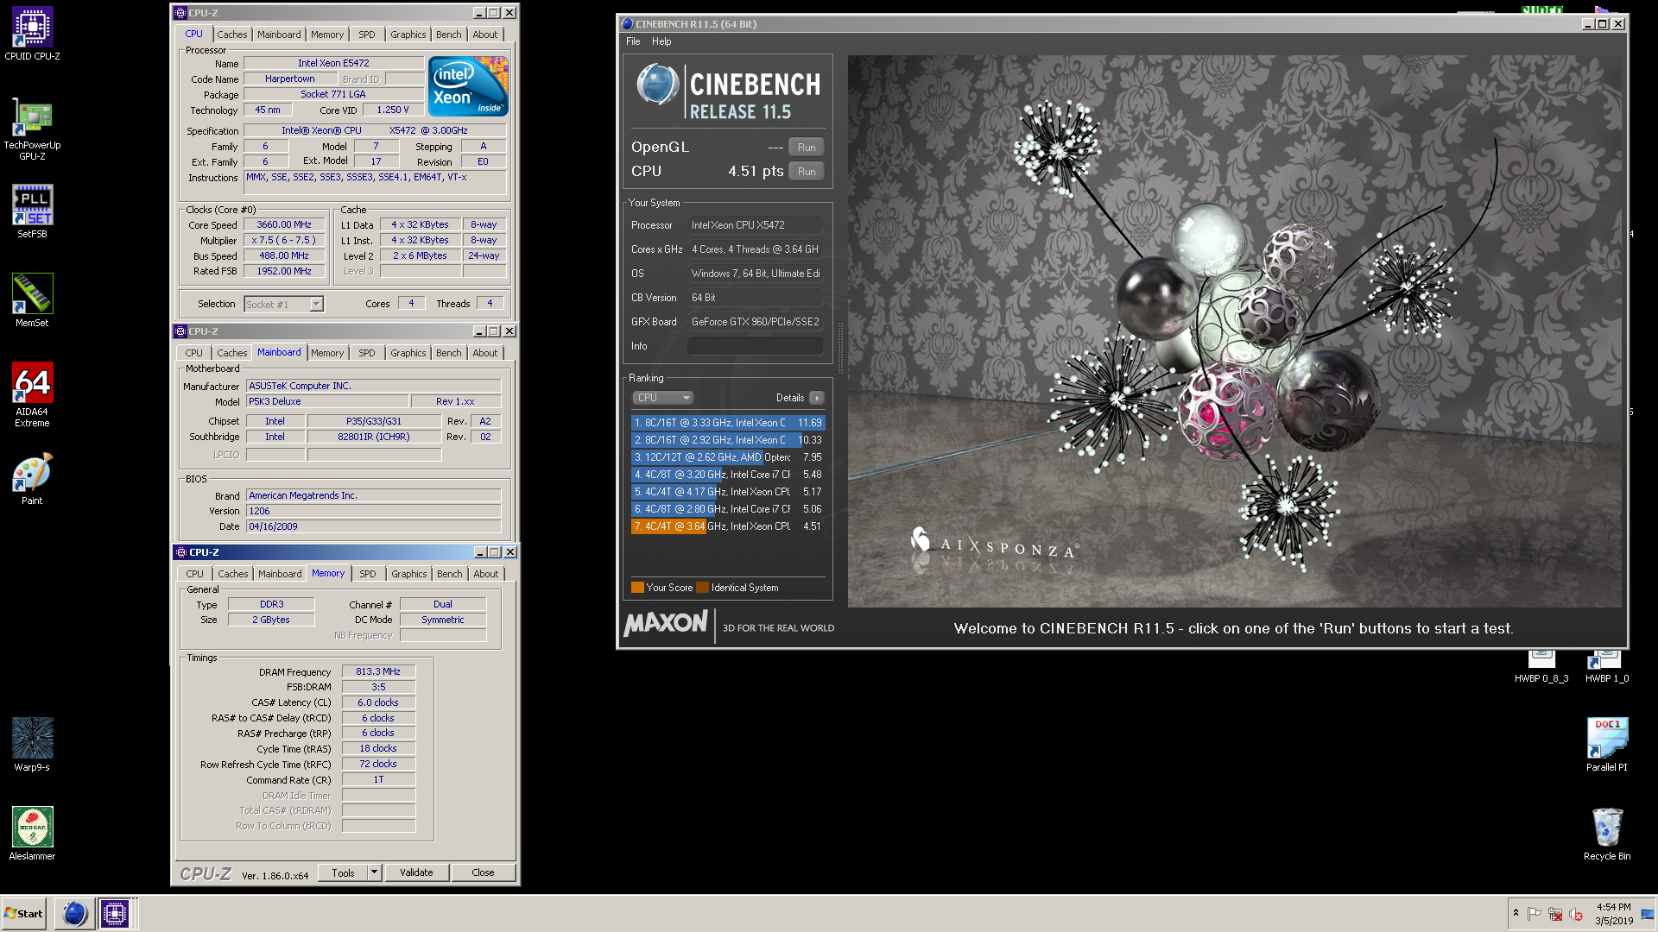This screenshot has width=1658, height=932.
Task: Click the Name Intel Xeon E5472 value
Action: (333, 63)
